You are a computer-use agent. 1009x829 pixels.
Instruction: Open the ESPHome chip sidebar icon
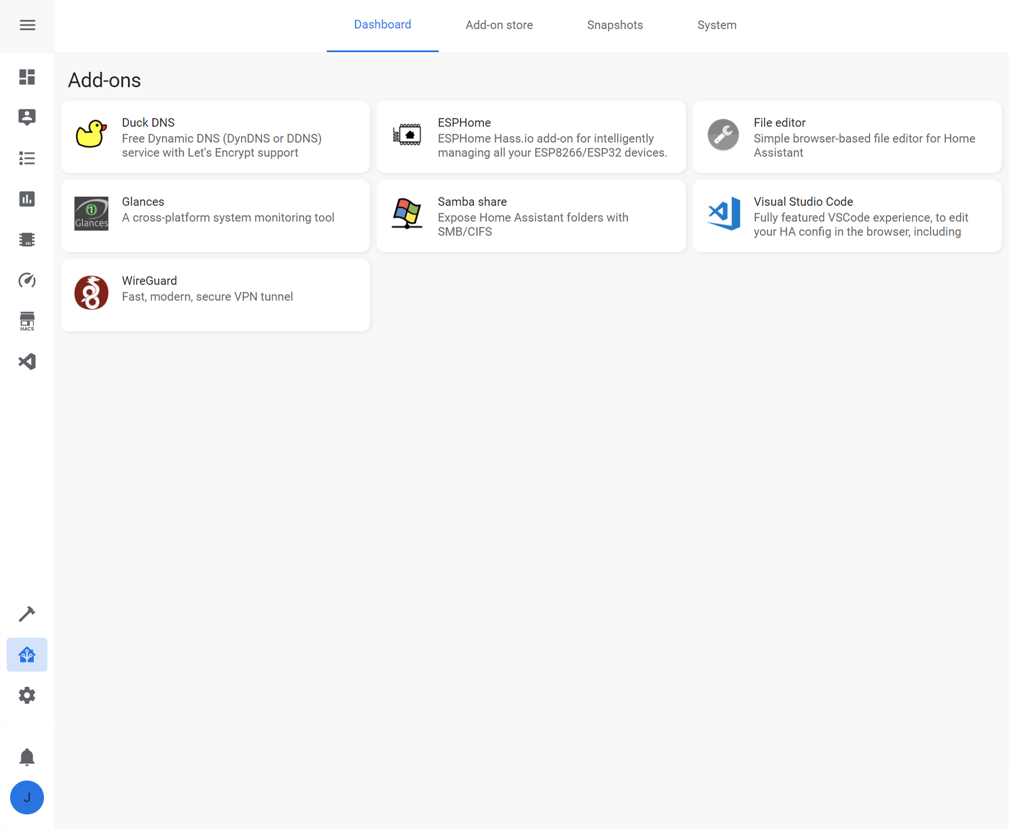(27, 239)
